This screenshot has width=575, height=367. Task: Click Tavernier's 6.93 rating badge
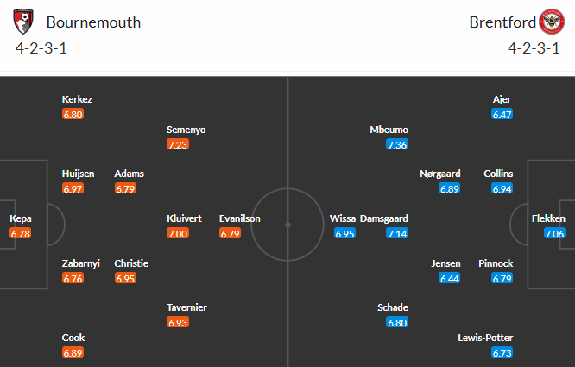tap(177, 322)
